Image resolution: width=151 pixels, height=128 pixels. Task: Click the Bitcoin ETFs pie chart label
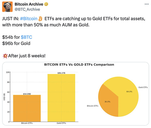[93, 106]
